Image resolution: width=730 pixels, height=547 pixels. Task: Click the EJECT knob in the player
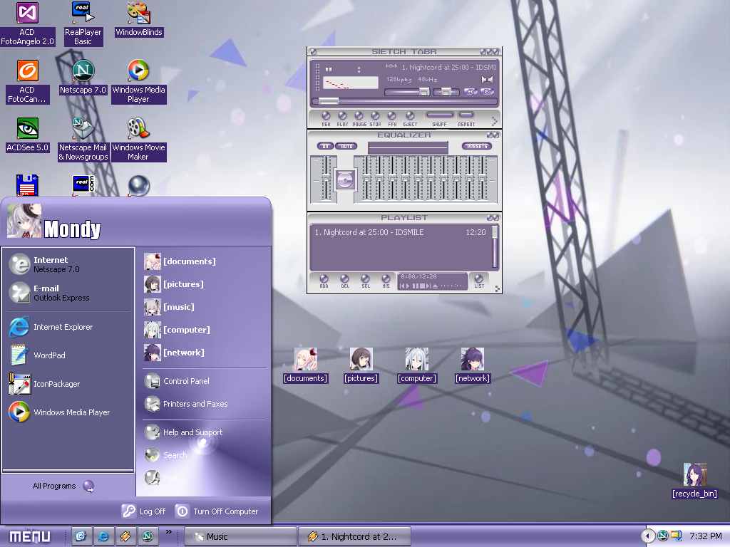pos(410,115)
